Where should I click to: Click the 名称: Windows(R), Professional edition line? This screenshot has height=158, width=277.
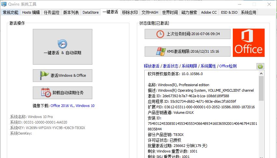(178, 85)
